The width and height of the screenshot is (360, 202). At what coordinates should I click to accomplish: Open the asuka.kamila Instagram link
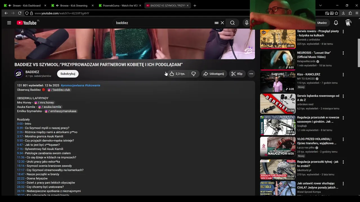click(49, 107)
